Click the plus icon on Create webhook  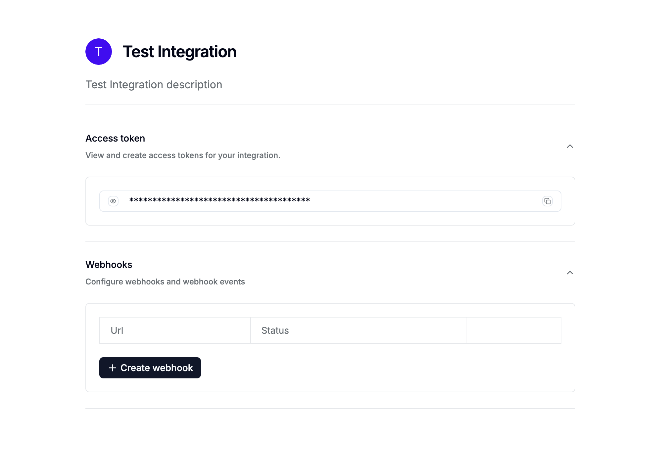pos(112,367)
